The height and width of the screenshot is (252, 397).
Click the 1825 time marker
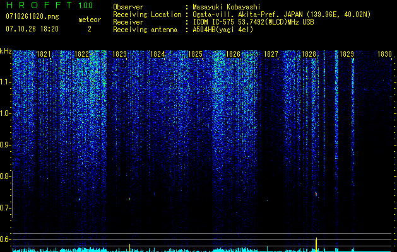pos(196,54)
